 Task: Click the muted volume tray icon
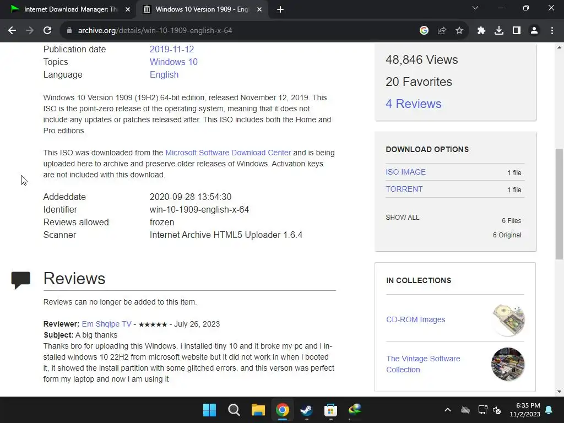coord(497,410)
